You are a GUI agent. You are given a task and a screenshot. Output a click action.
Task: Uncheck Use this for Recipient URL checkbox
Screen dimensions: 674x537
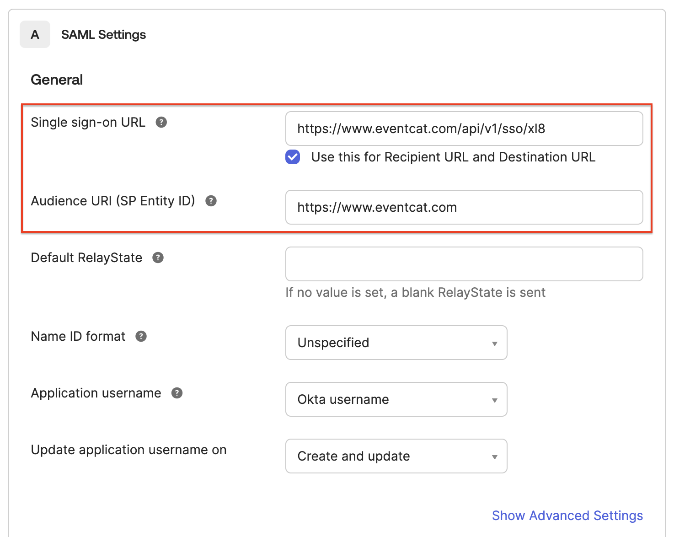[293, 157]
